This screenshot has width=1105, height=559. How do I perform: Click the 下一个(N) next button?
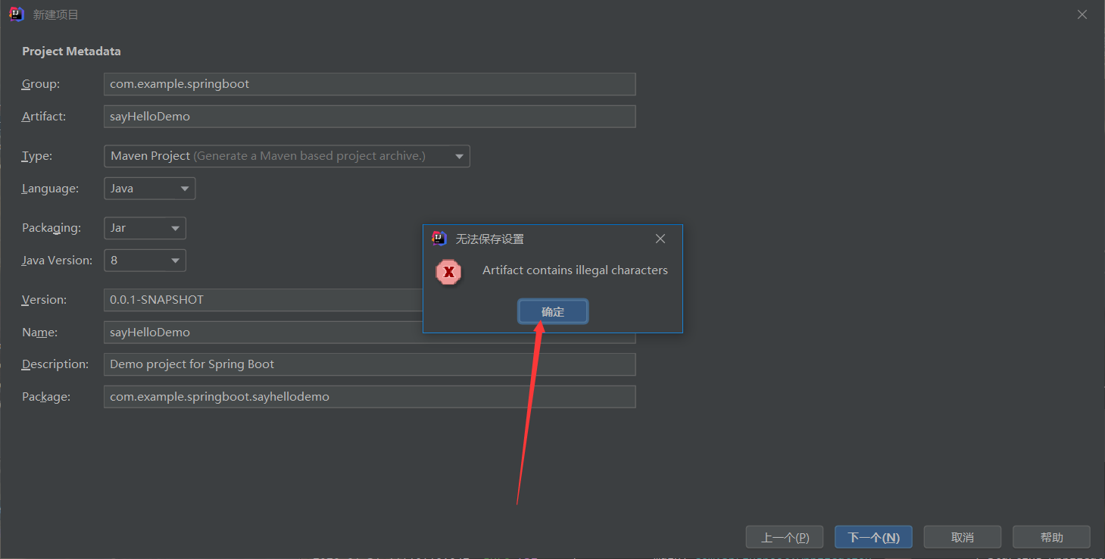click(873, 537)
